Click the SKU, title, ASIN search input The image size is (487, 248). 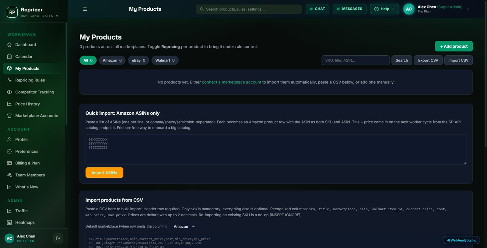pyautogui.click(x=356, y=60)
